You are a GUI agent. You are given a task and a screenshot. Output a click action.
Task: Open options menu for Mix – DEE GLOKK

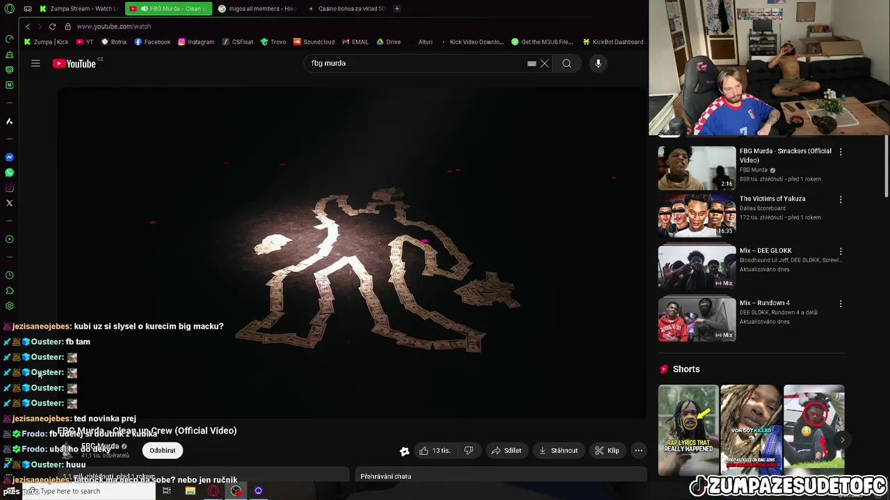click(x=841, y=251)
